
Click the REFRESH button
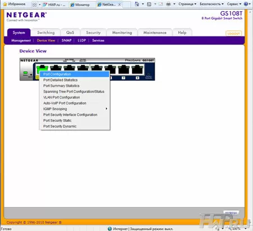click(231, 213)
